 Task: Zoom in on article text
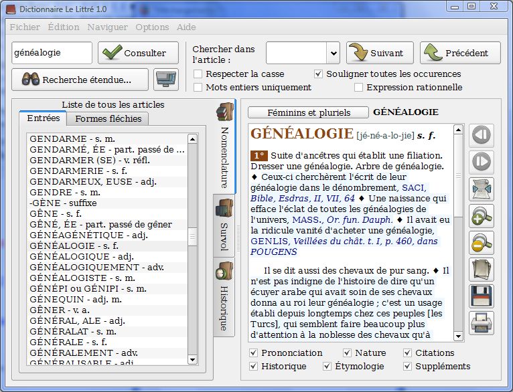(x=482, y=216)
